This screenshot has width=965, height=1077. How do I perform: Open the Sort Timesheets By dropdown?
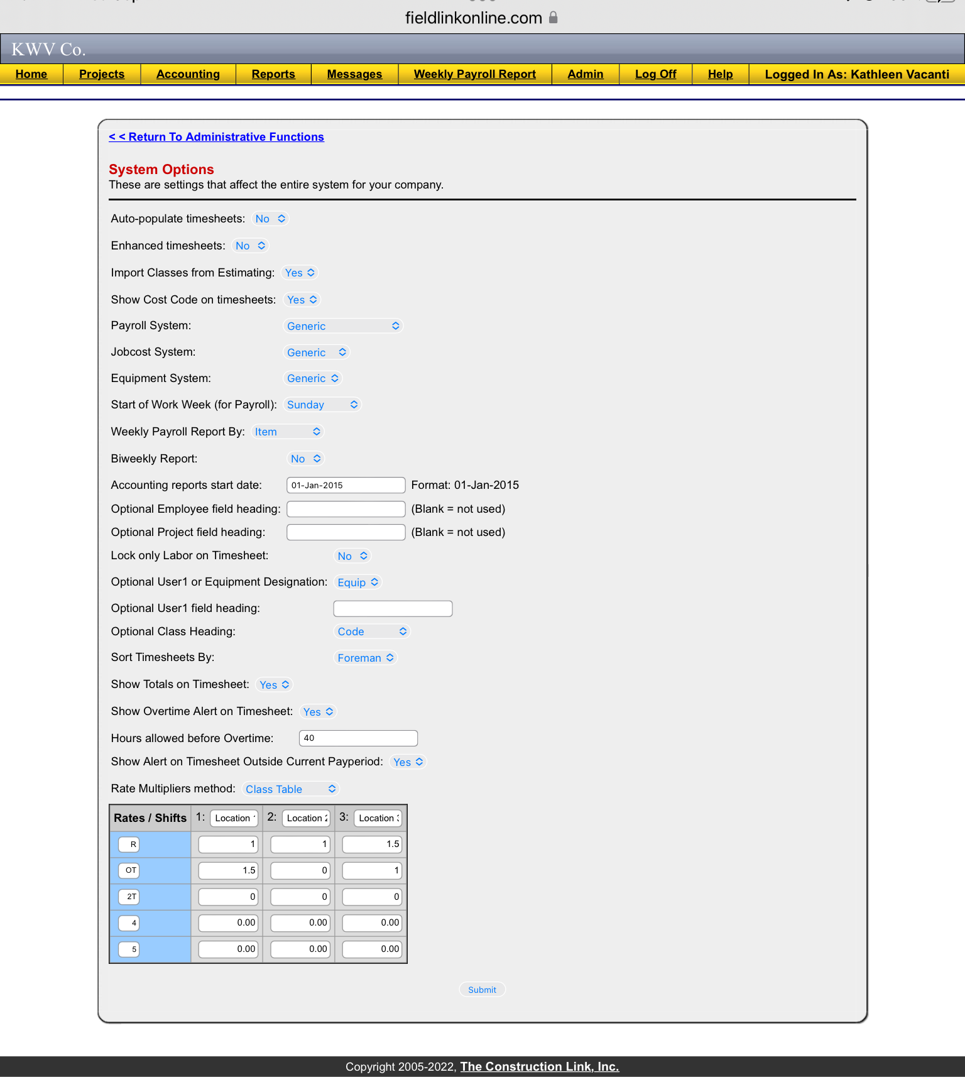pos(365,658)
